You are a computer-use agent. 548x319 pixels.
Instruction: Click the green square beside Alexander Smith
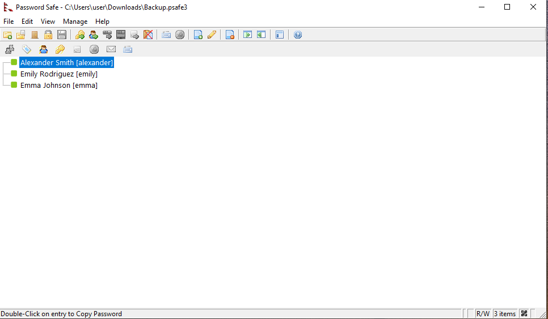pyautogui.click(x=14, y=62)
